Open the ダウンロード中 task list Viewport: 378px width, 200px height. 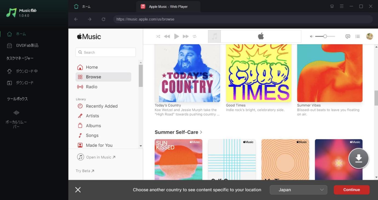pyautogui.click(x=22, y=71)
